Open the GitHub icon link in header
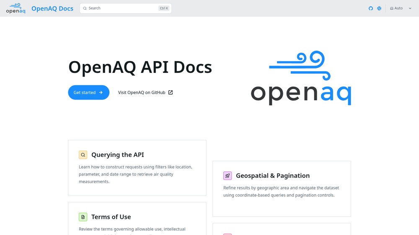 (x=371, y=8)
